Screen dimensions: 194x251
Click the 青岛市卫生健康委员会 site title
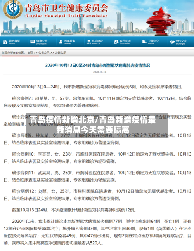click(66, 8)
